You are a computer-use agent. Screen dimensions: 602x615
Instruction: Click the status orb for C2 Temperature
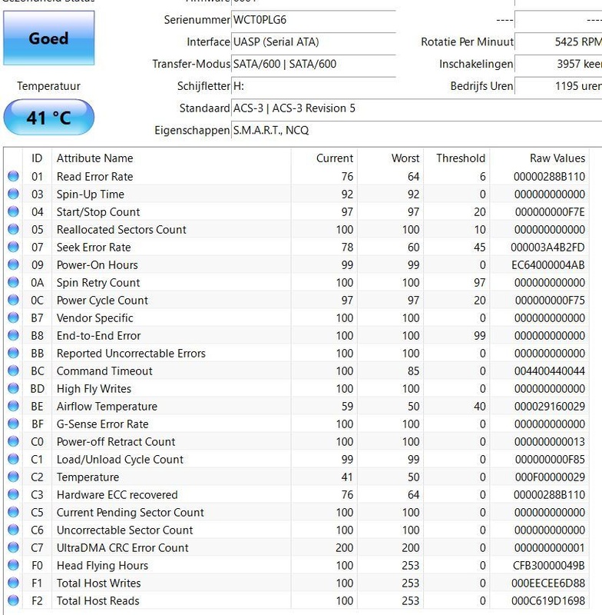13,477
